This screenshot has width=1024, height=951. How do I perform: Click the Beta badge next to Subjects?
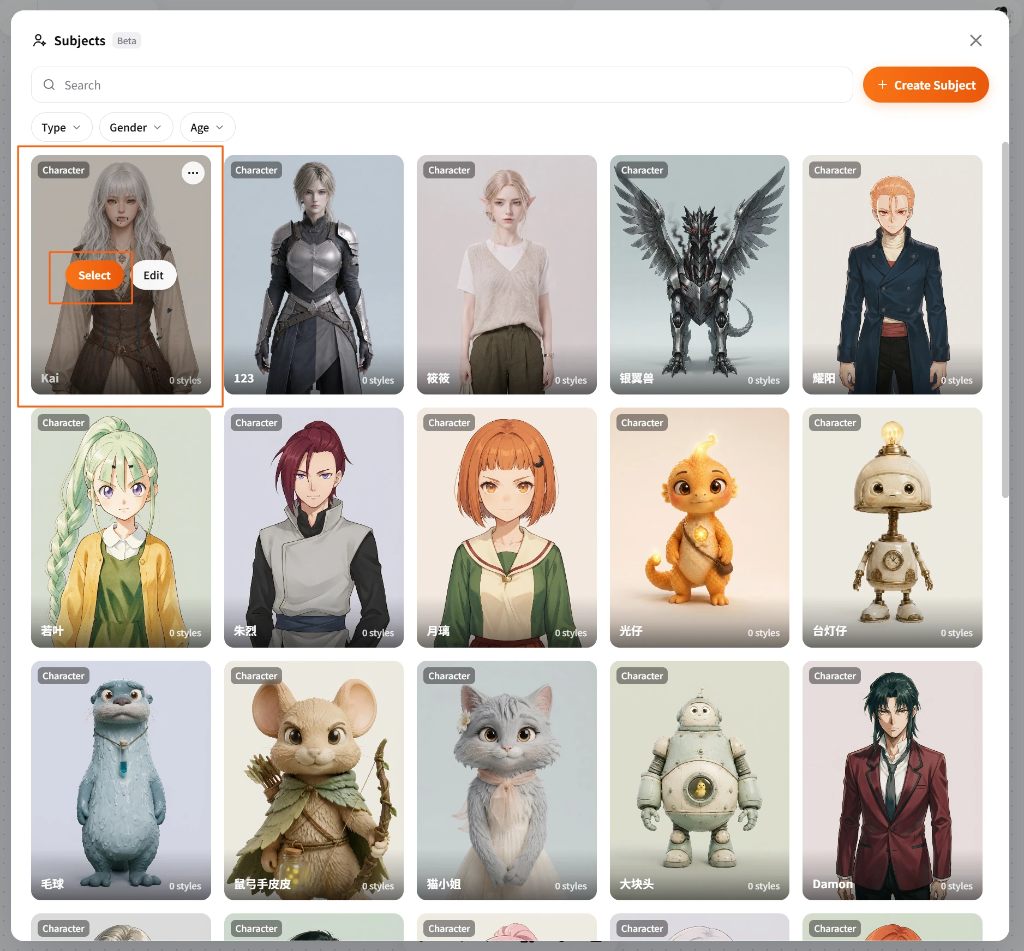(127, 41)
